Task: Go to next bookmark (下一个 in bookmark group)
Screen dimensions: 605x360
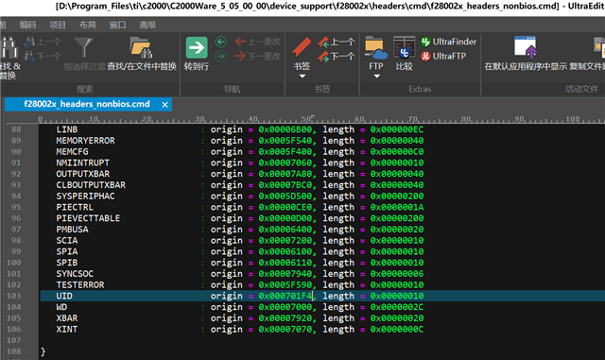Action: [x=337, y=57]
